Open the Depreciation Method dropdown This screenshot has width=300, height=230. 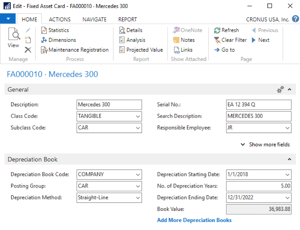coord(138,198)
